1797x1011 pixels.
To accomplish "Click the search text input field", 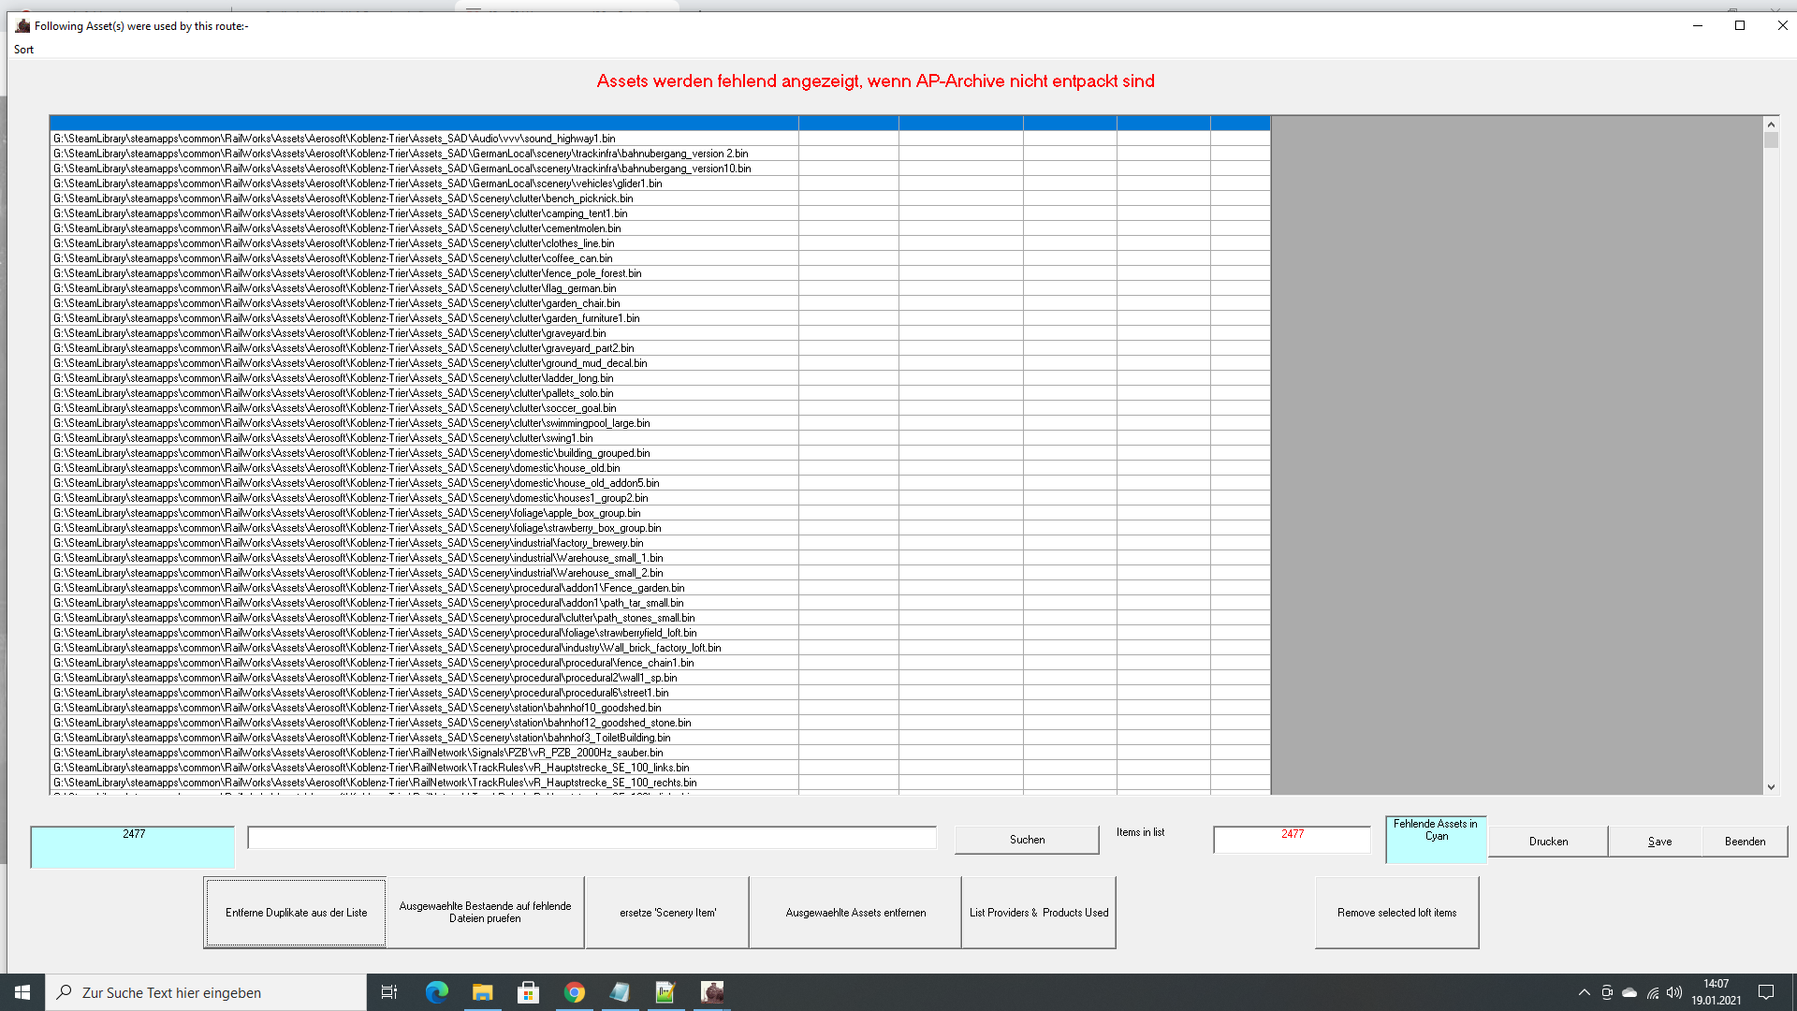I will 592,838.
